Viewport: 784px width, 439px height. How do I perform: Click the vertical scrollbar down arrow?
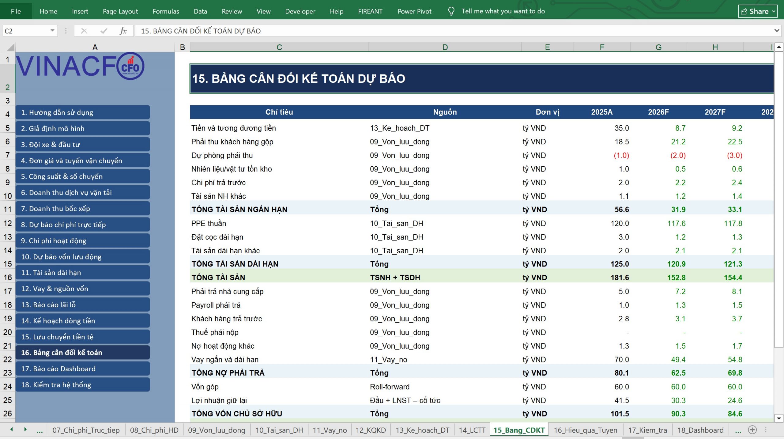tap(779, 418)
